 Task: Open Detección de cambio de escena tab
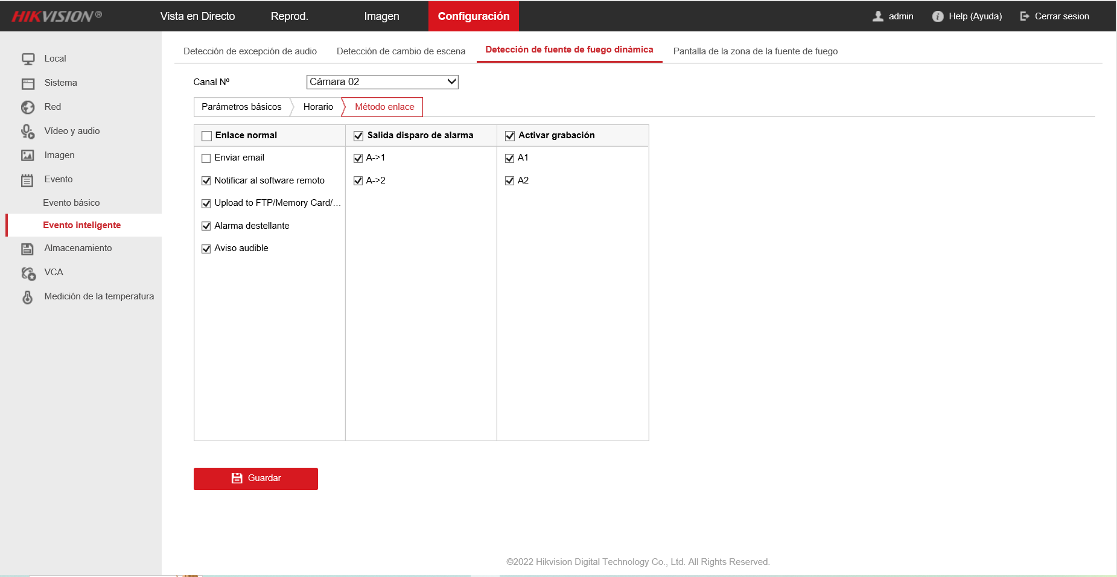(x=401, y=51)
